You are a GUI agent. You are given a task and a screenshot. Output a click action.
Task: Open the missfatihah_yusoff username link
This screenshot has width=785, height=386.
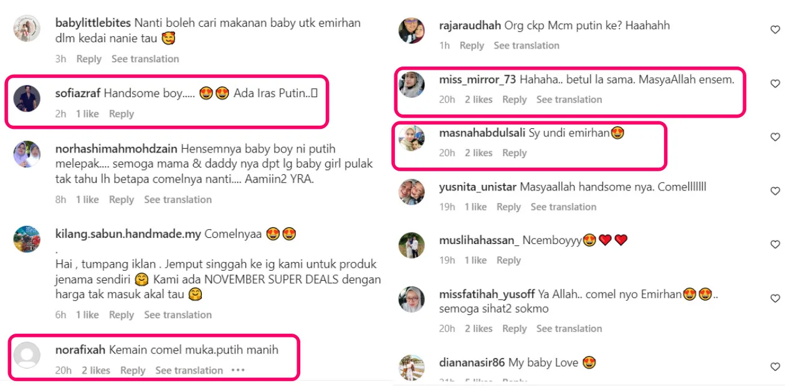tap(487, 294)
